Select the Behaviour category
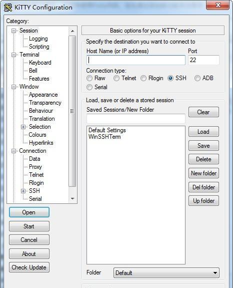Image resolution: width=233 pixels, height=288 pixels. 41,111
